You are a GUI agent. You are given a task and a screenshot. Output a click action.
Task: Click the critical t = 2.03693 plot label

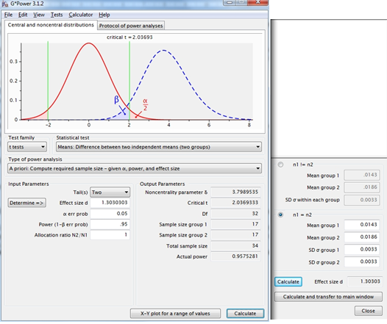point(129,37)
